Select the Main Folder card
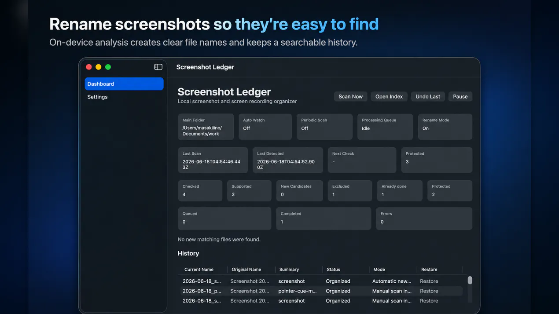Screen dimensions: 559x314 [206, 127]
